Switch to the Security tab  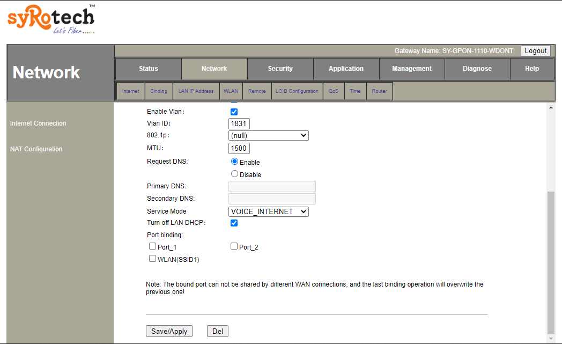click(x=280, y=69)
